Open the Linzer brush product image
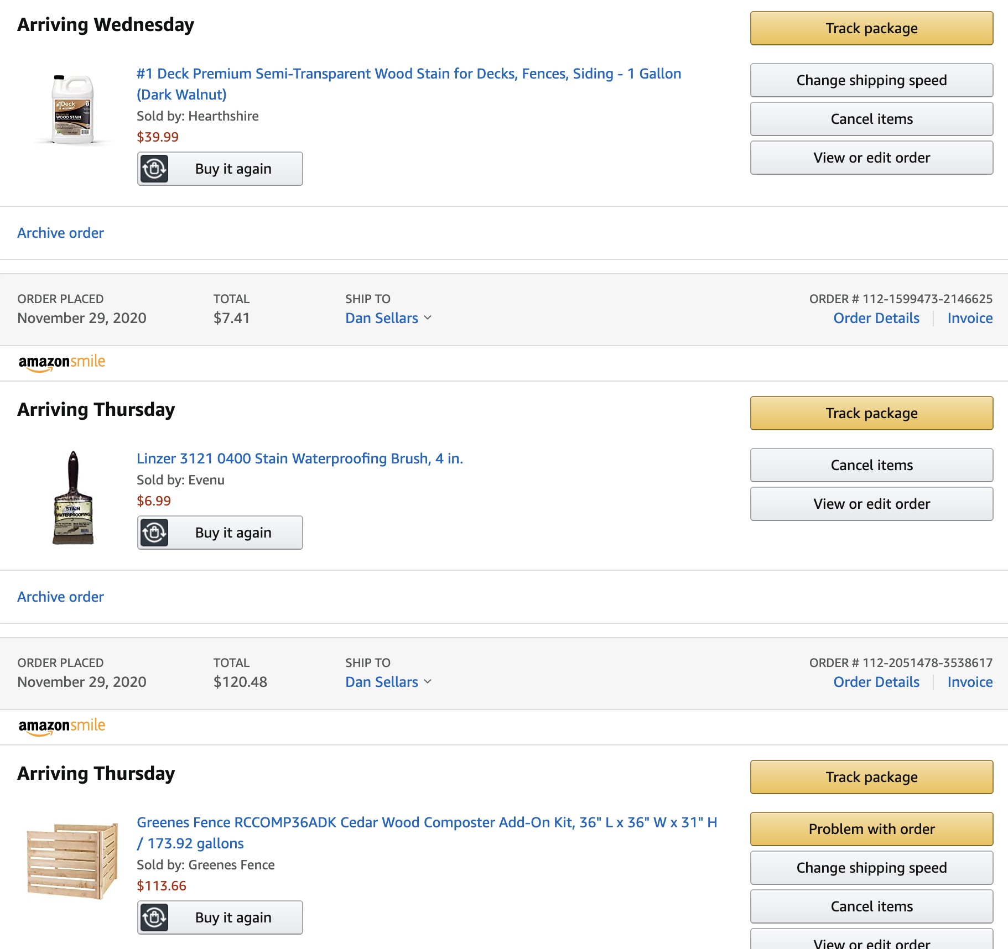The height and width of the screenshot is (949, 1008). click(x=73, y=498)
